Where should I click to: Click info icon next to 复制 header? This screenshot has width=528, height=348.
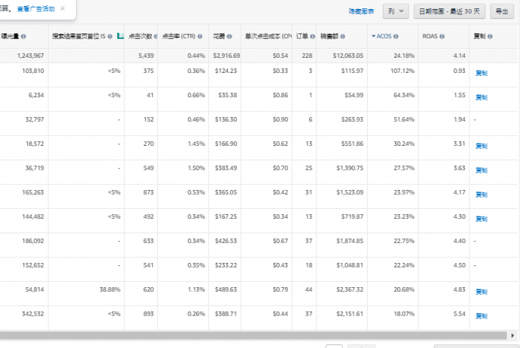(490, 36)
